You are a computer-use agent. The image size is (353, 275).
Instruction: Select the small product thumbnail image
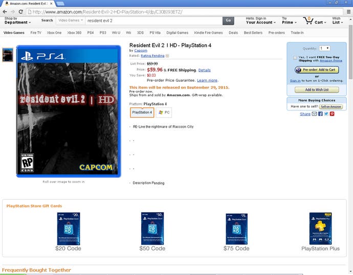pos(8,55)
